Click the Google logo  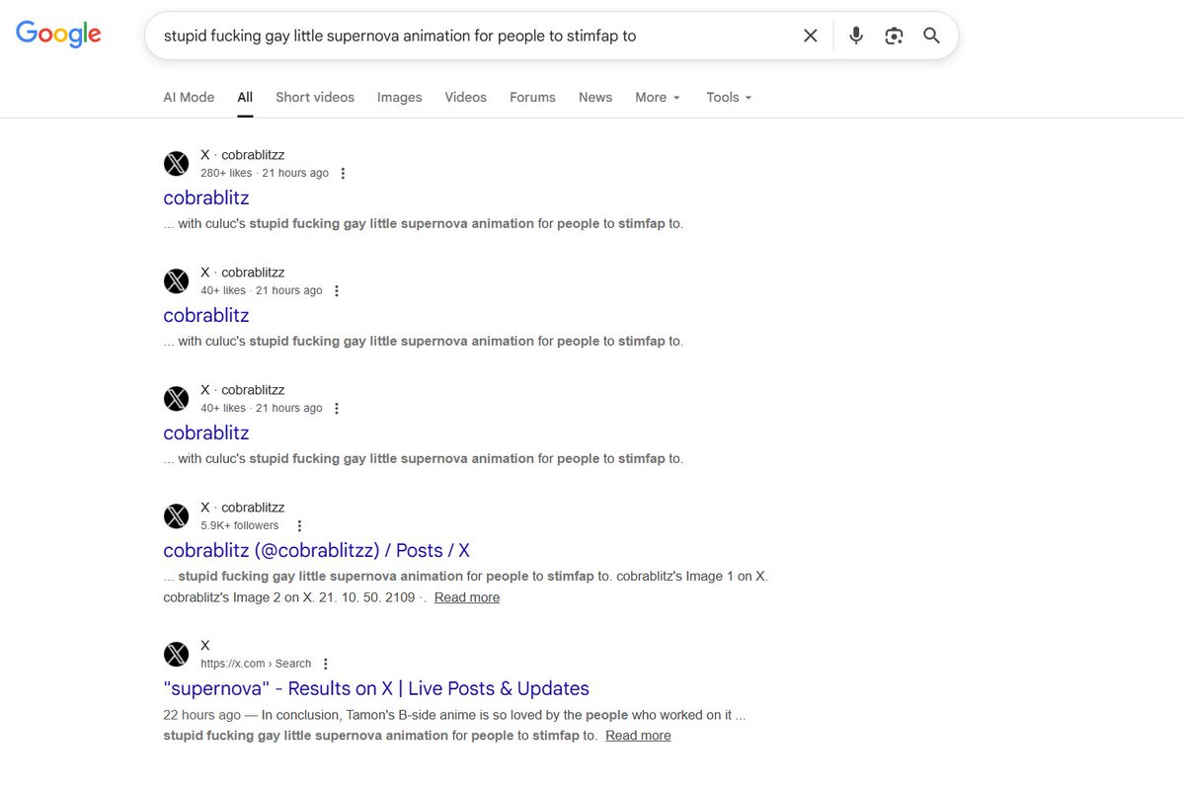click(x=58, y=34)
